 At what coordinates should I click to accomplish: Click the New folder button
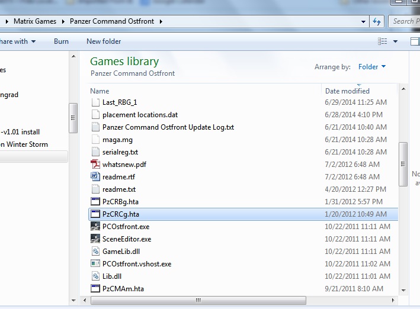(x=104, y=41)
